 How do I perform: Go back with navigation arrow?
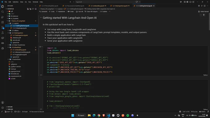point(70,2)
